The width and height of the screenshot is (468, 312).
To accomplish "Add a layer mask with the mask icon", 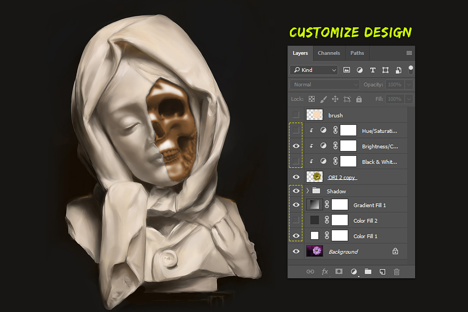I will point(339,271).
